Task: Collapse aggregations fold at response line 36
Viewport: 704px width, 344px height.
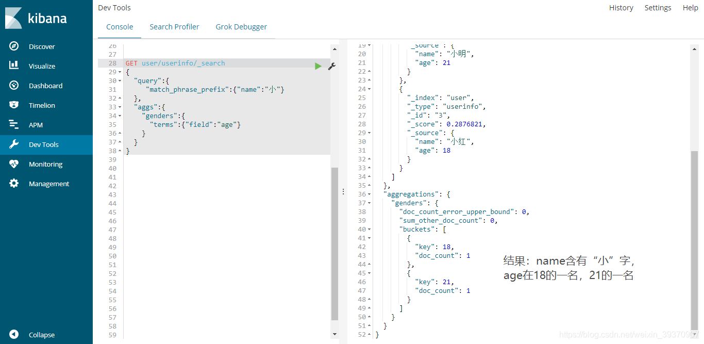Action: [x=370, y=194]
